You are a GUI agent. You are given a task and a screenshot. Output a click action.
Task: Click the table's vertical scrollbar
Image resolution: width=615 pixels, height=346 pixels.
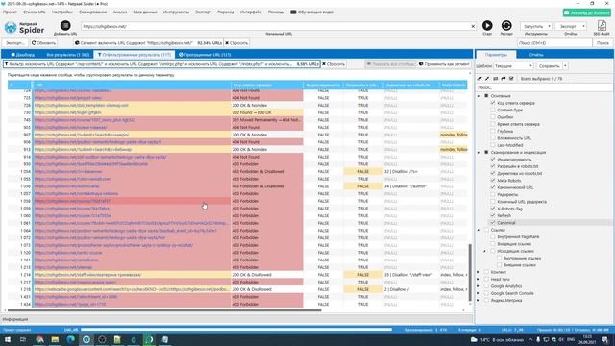point(470,272)
